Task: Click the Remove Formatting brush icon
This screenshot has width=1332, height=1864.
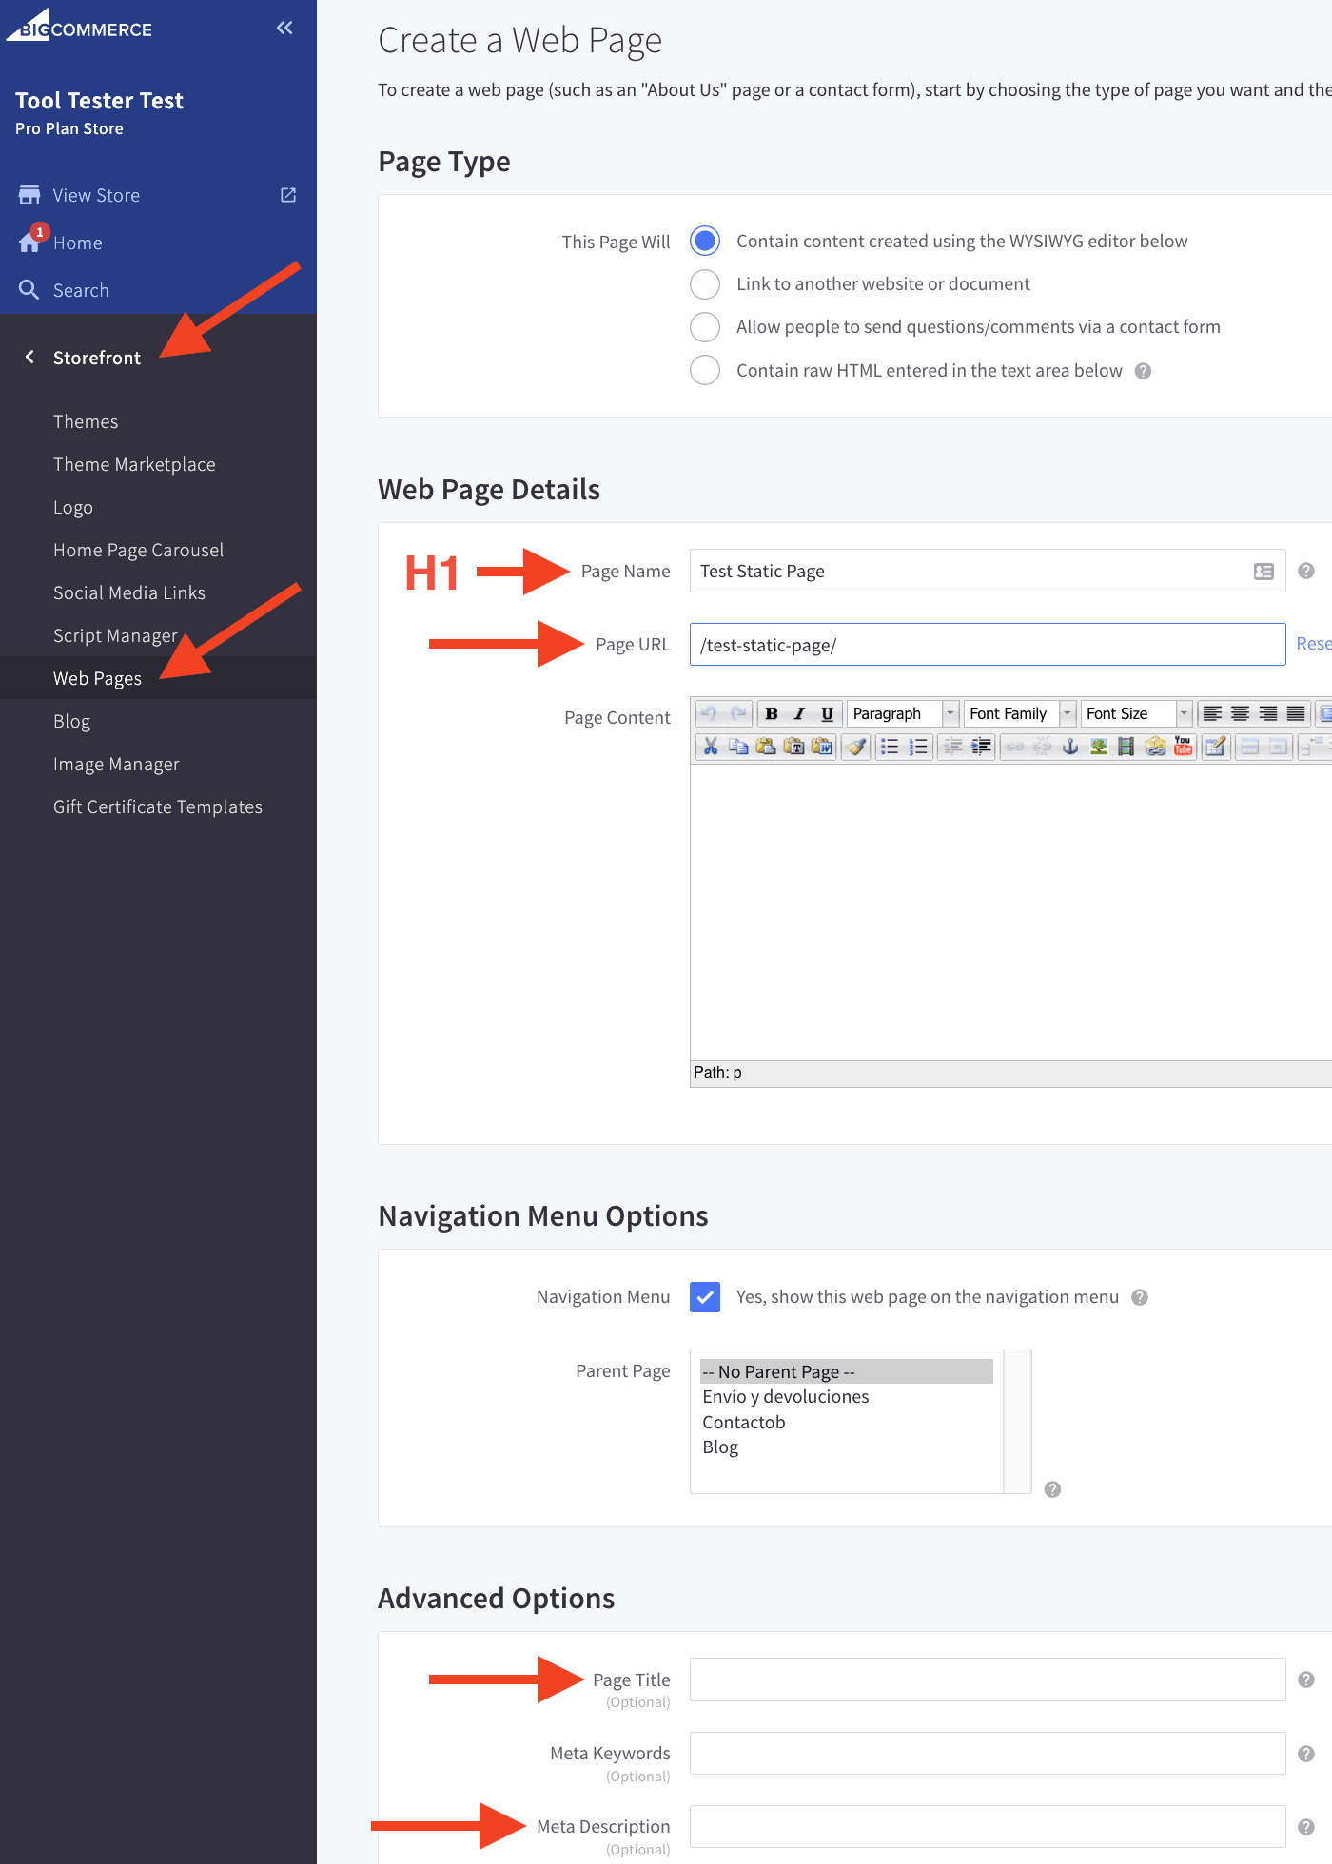Action: (x=856, y=747)
